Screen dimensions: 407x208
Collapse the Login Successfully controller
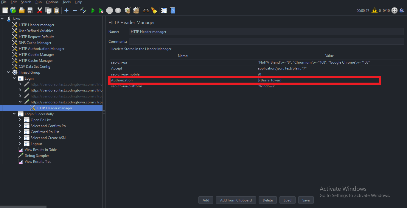point(14,114)
